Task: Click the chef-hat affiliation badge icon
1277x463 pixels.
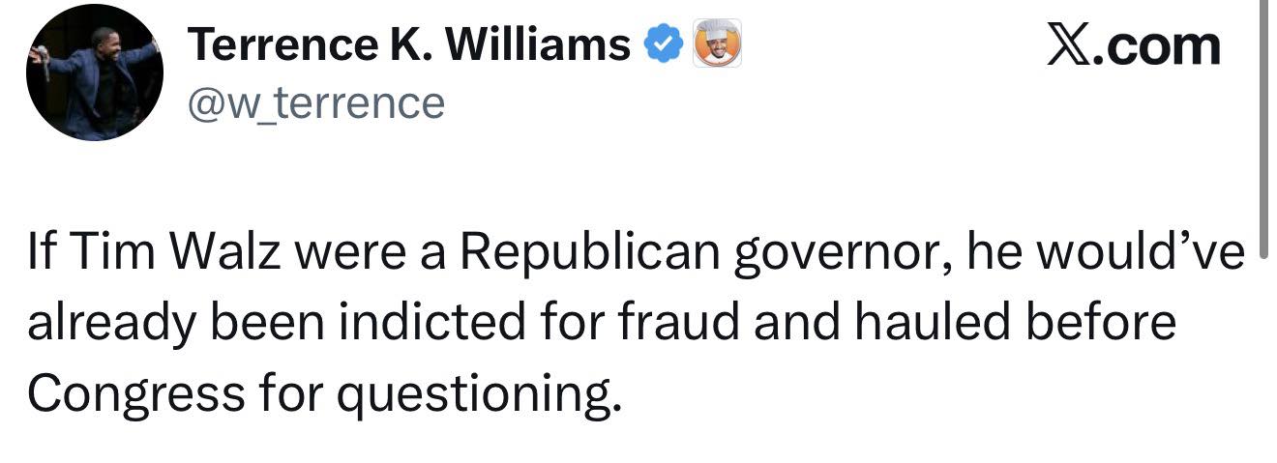Action: click(x=717, y=43)
